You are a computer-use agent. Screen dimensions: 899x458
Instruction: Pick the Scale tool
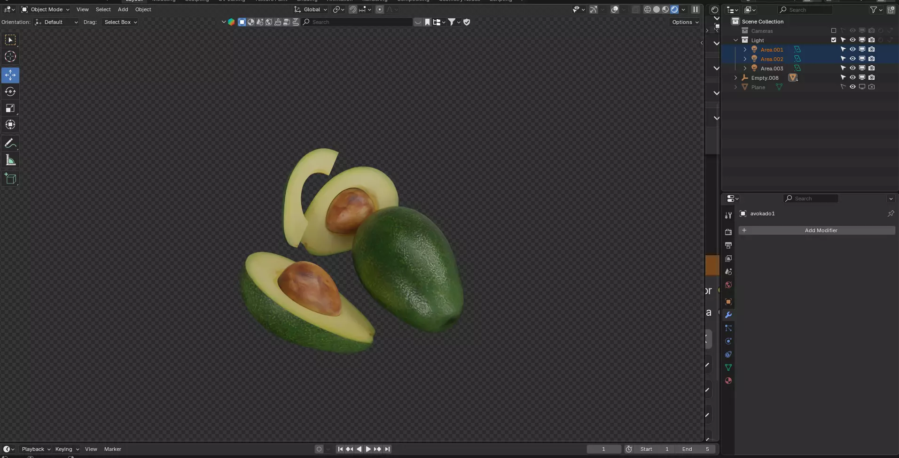click(10, 108)
